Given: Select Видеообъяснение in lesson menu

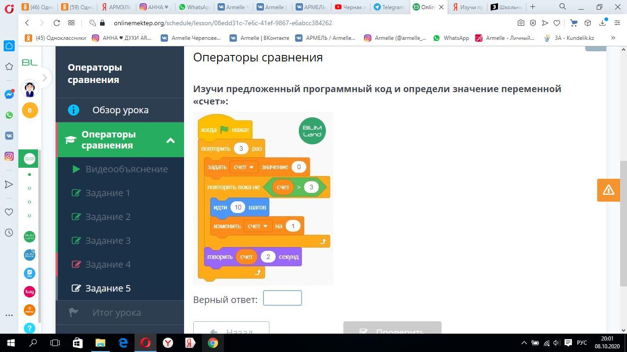Looking at the screenshot, I should coord(126,169).
